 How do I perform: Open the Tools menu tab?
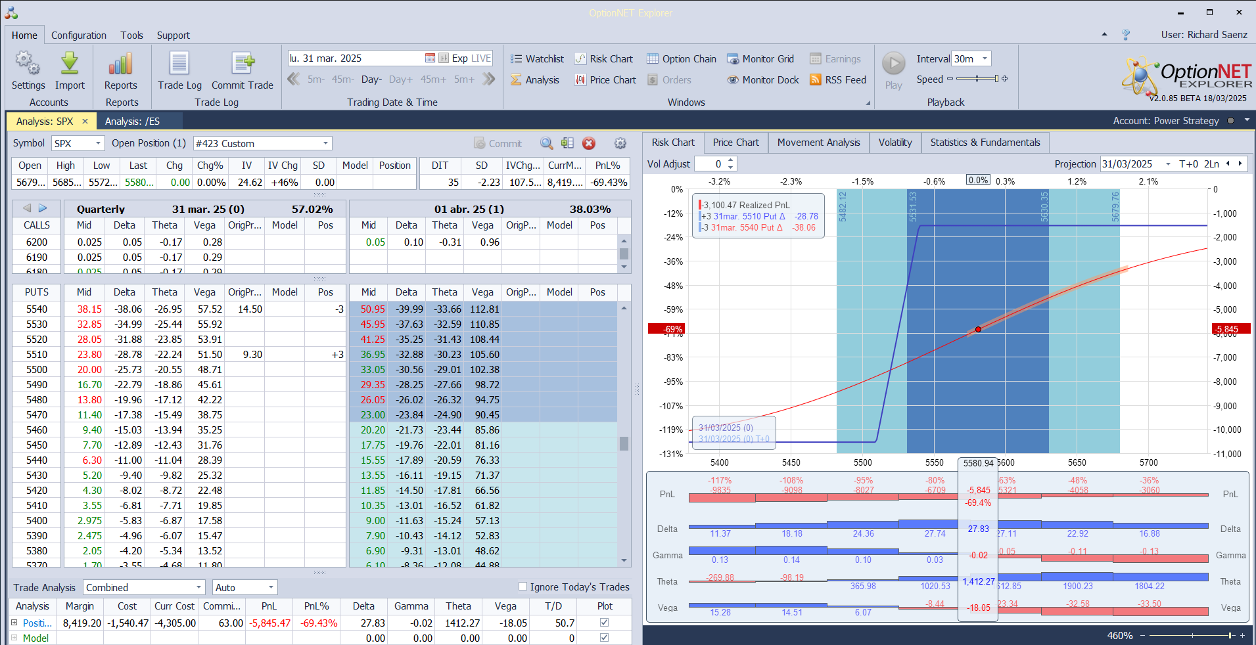(131, 35)
